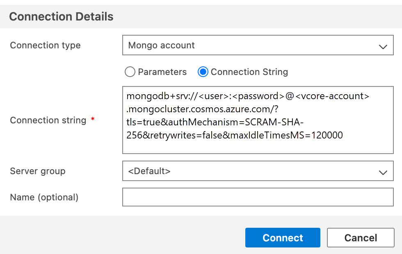The width and height of the screenshot is (402, 254).
Task: Click the Connection string field label
Action: (48, 120)
